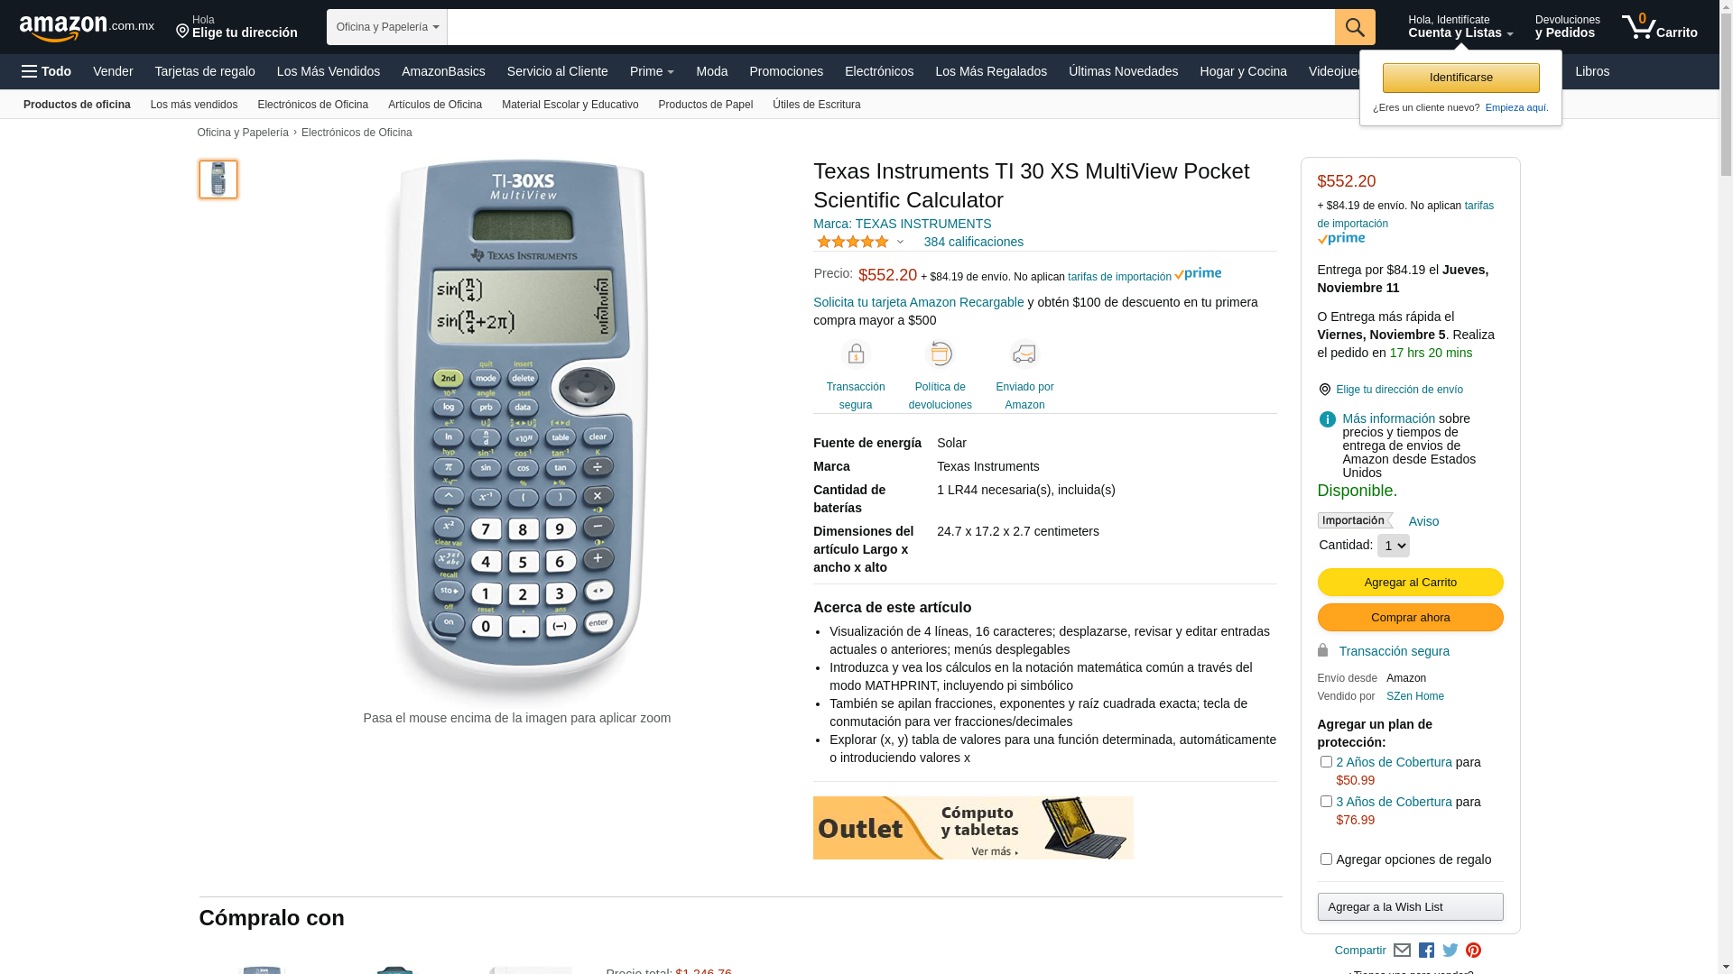The width and height of the screenshot is (1733, 974).
Task: Share product via email icon
Action: [1402, 950]
